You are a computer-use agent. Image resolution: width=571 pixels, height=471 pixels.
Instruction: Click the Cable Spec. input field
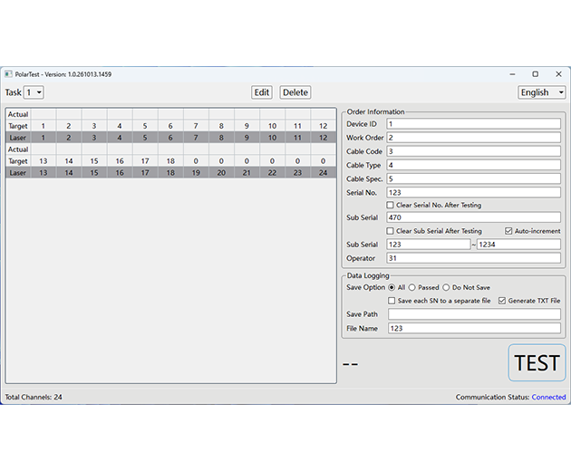pos(473,178)
